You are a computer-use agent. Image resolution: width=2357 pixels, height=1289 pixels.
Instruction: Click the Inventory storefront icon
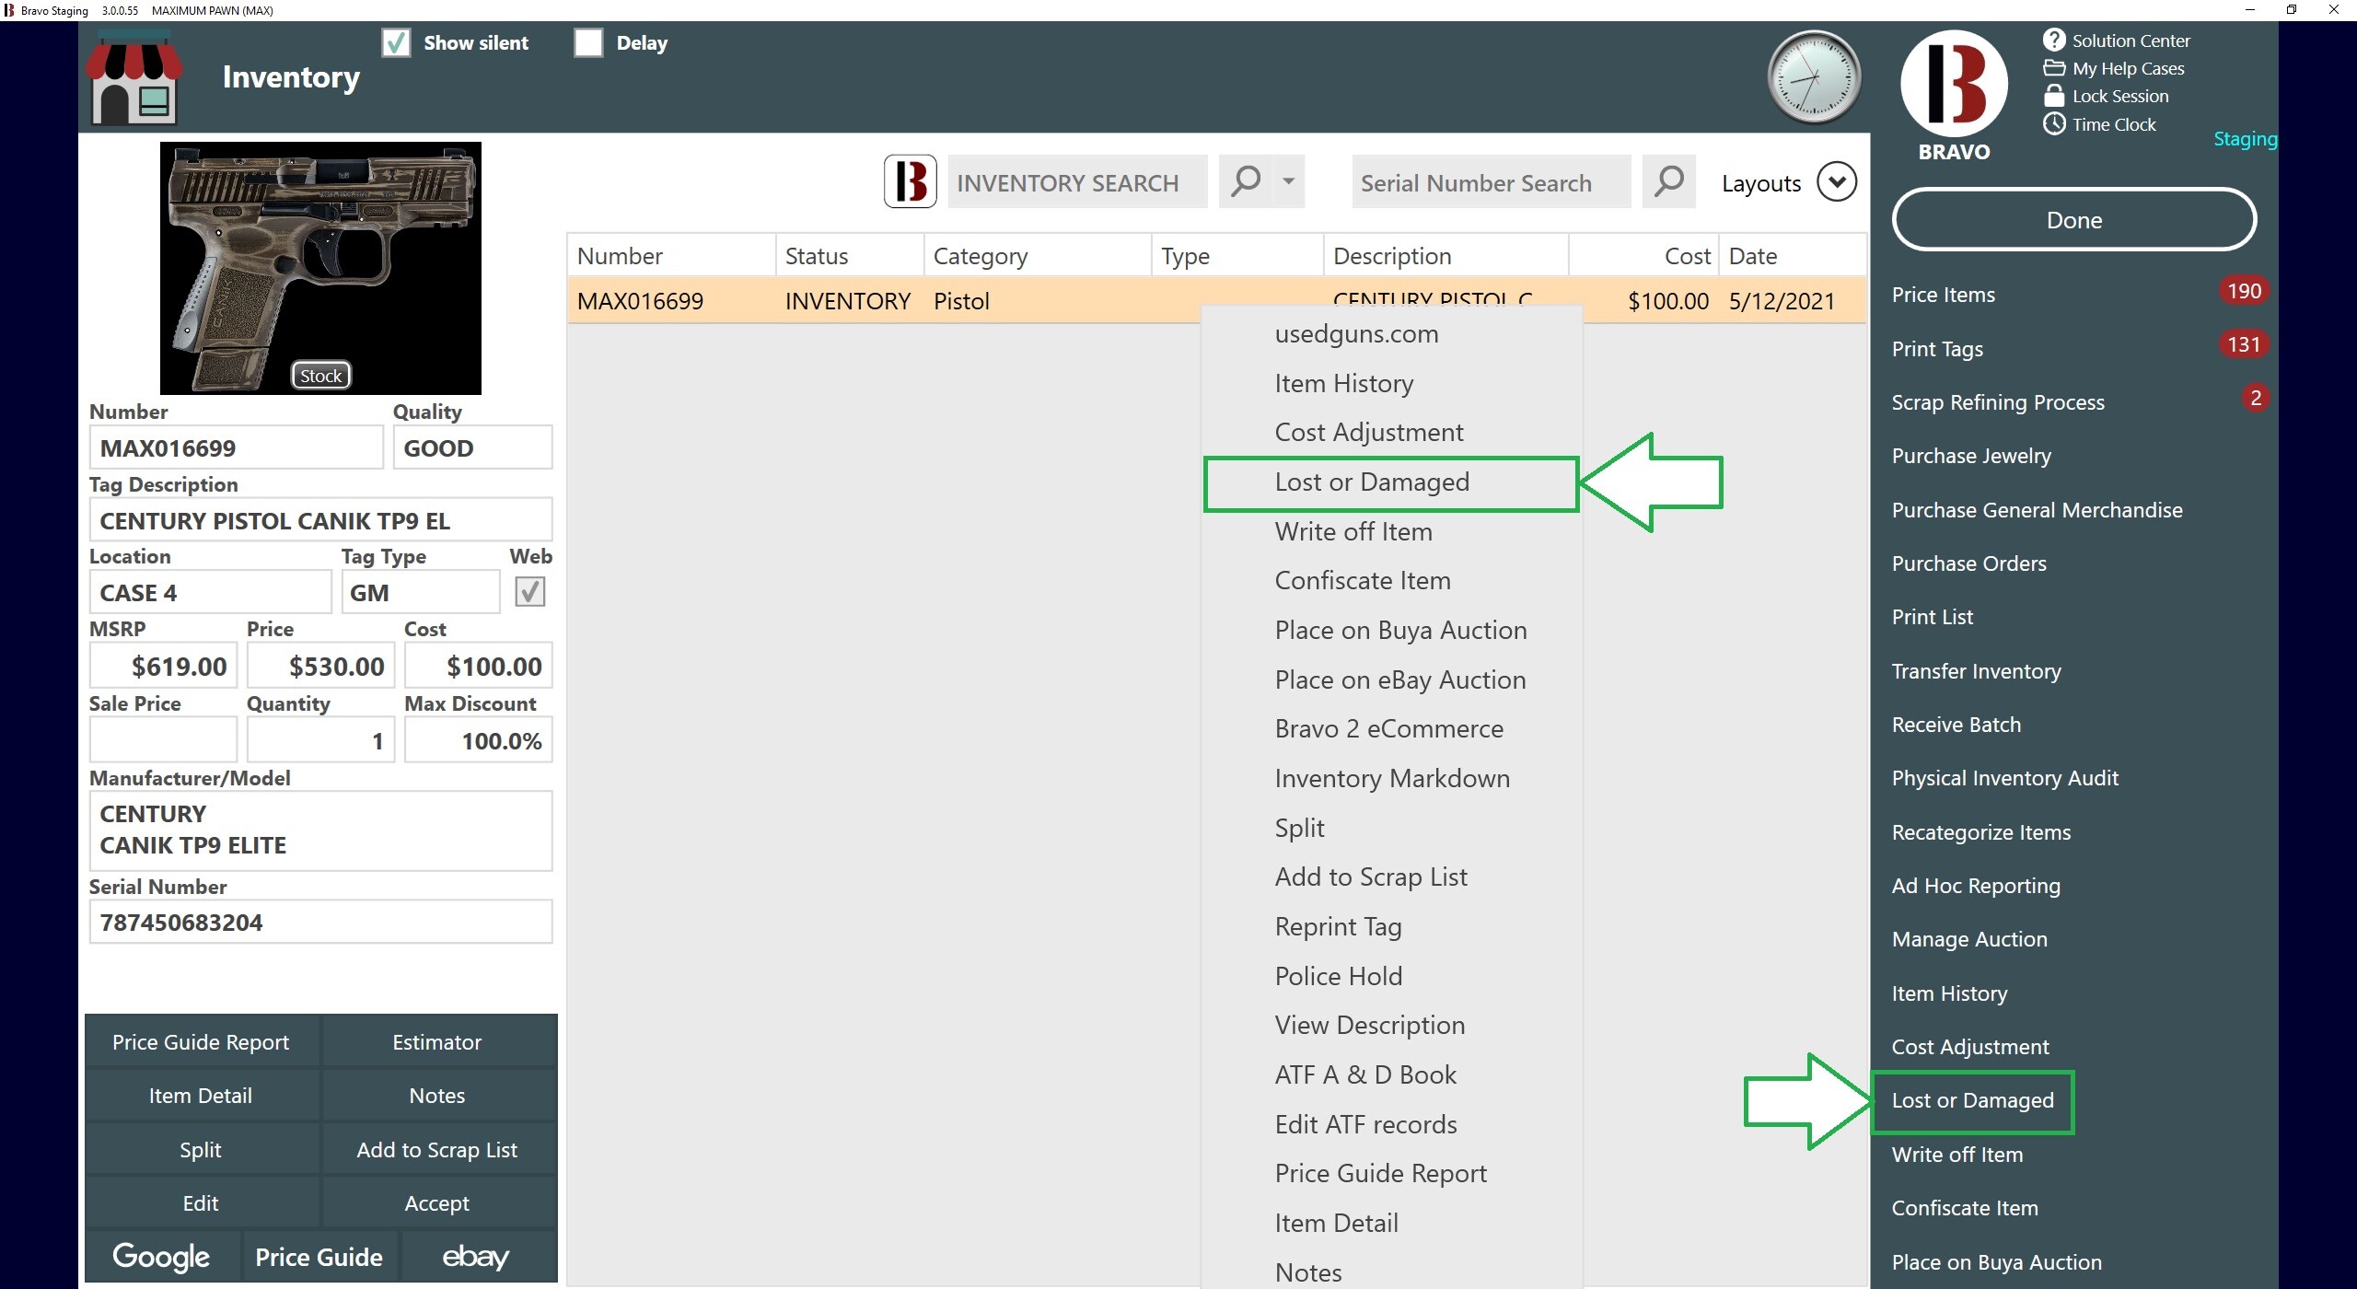pyautogui.click(x=134, y=79)
